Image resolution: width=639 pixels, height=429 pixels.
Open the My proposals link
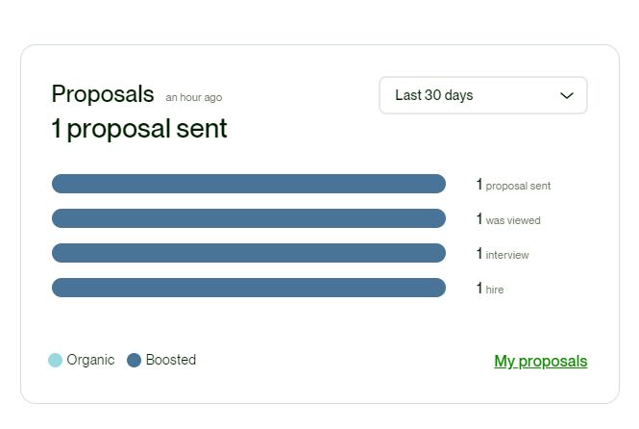(541, 361)
